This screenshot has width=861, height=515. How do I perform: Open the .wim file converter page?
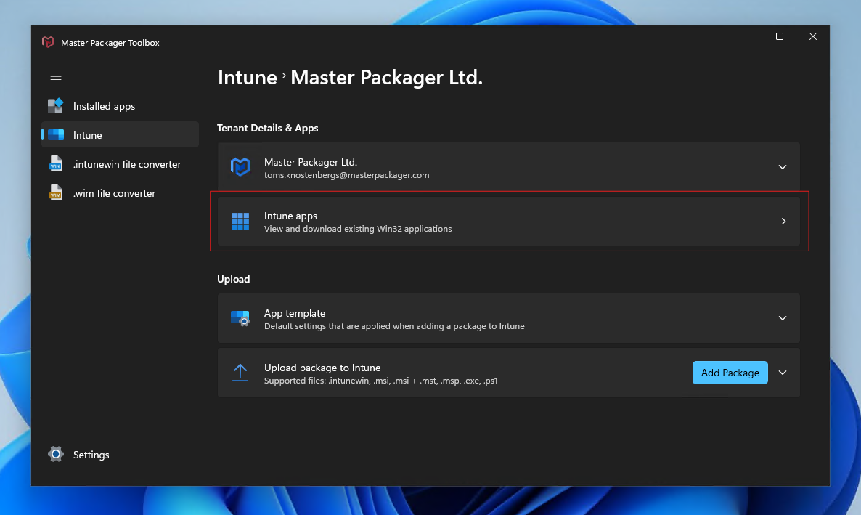pos(121,193)
